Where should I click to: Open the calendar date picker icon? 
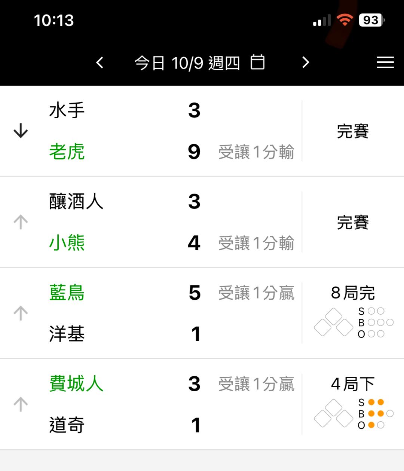[257, 62]
